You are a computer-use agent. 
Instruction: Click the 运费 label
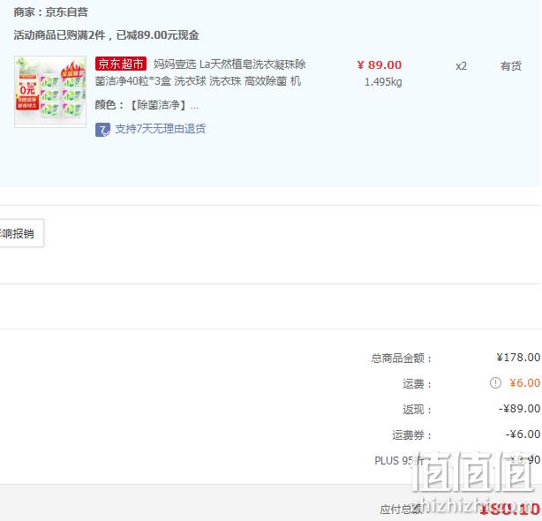coord(417,384)
